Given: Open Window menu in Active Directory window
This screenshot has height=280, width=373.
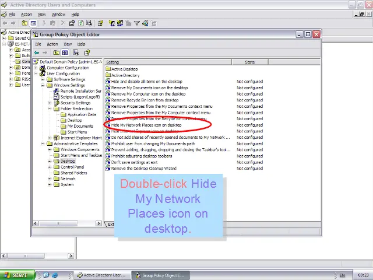Looking at the screenshot, I should 58,15.
